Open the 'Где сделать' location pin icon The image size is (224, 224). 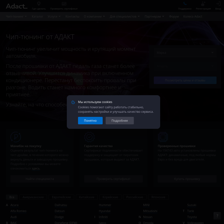(39, 4)
